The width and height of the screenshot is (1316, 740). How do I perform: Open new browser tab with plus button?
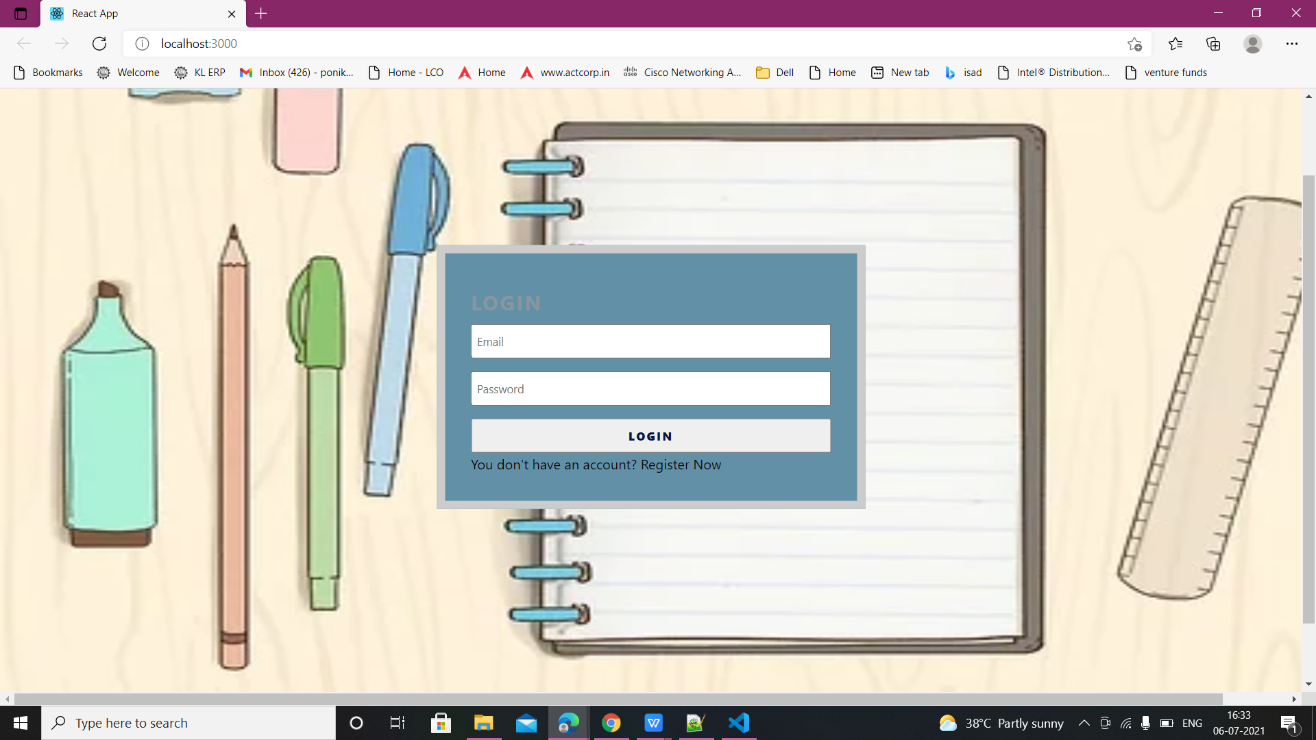tap(261, 13)
